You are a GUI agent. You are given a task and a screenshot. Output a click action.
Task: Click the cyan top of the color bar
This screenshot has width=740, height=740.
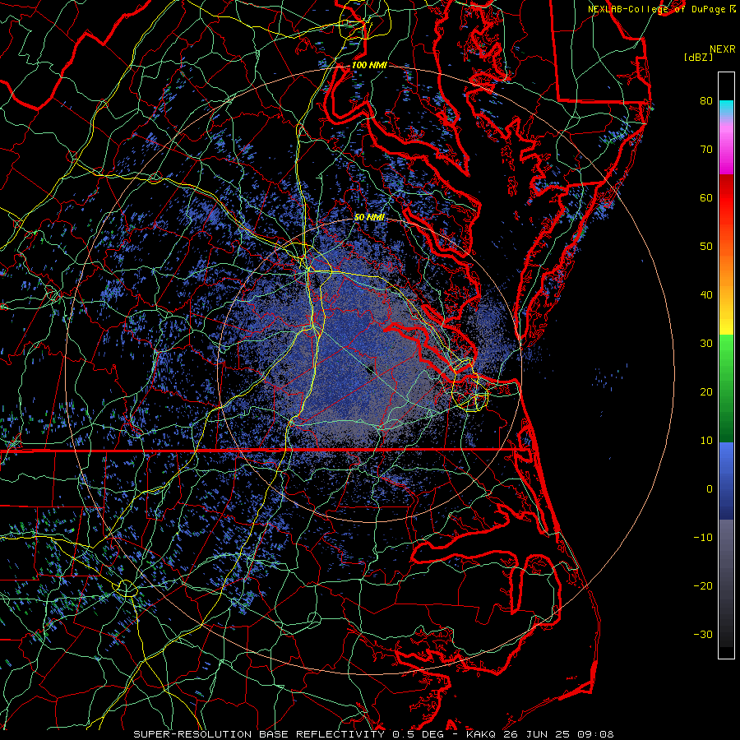click(726, 109)
